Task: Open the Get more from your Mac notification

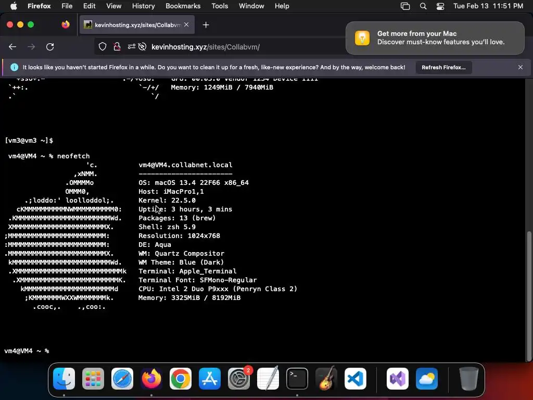Action: [435, 37]
